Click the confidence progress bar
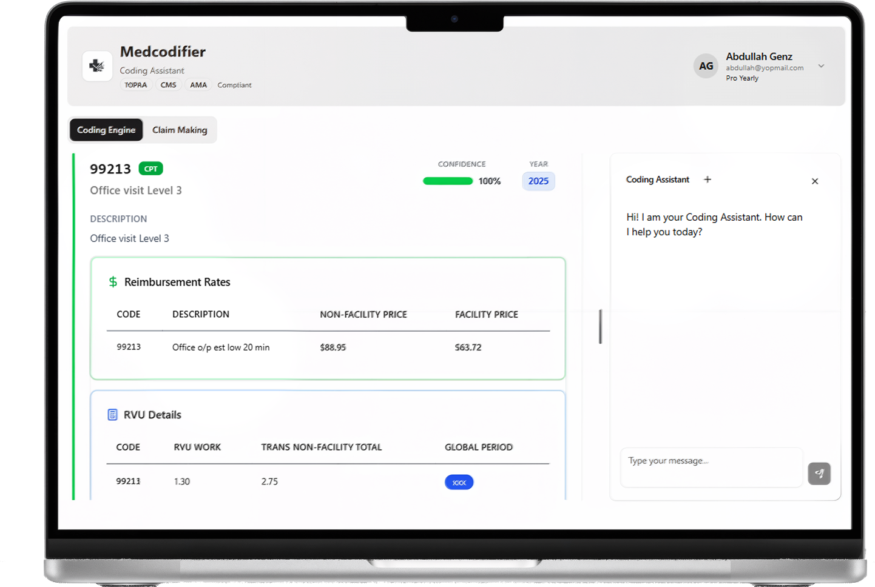The width and height of the screenshot is (875, 587). [448, 181]
